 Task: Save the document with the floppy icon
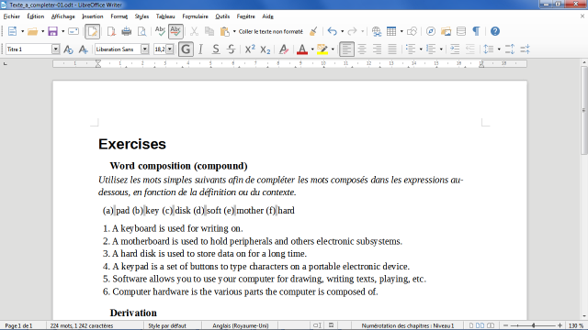click(52, 31)
